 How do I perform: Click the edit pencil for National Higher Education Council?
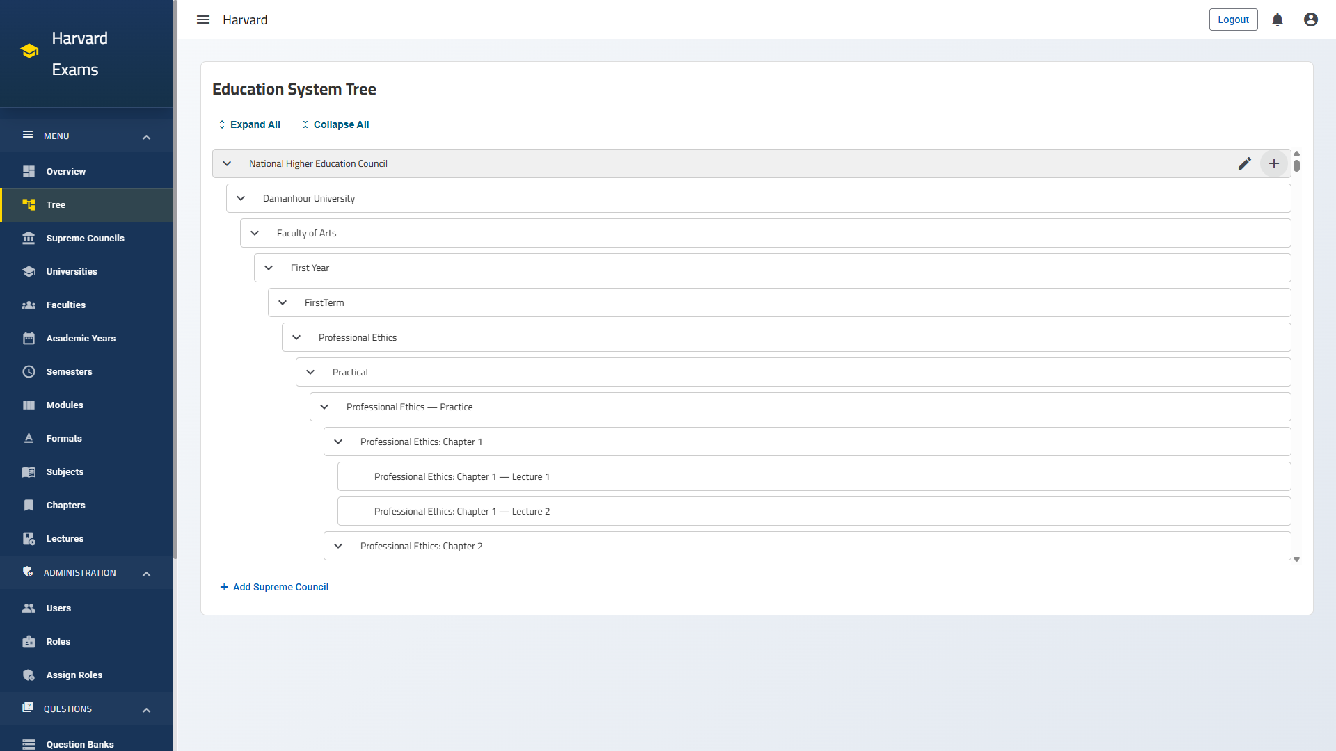1245,163
